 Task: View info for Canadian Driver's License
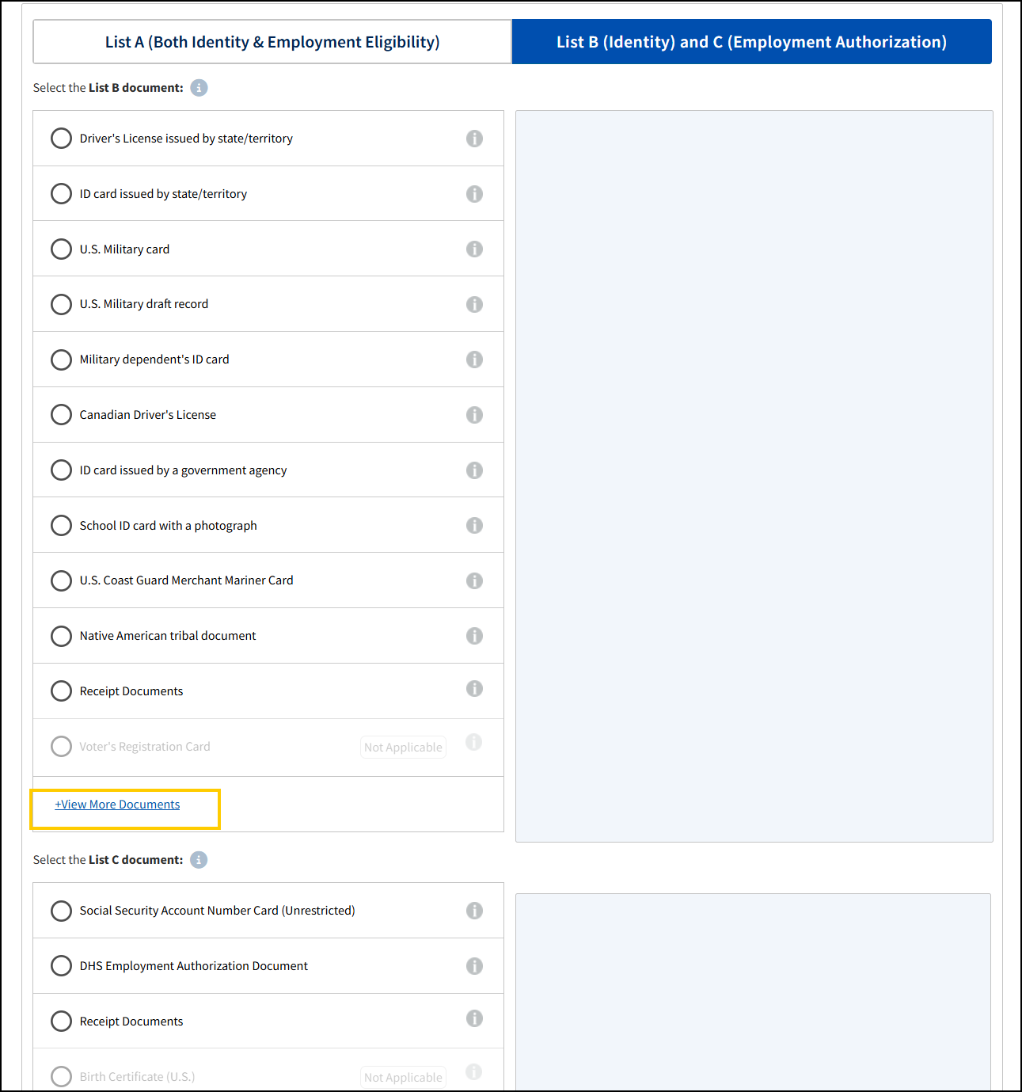474,414
